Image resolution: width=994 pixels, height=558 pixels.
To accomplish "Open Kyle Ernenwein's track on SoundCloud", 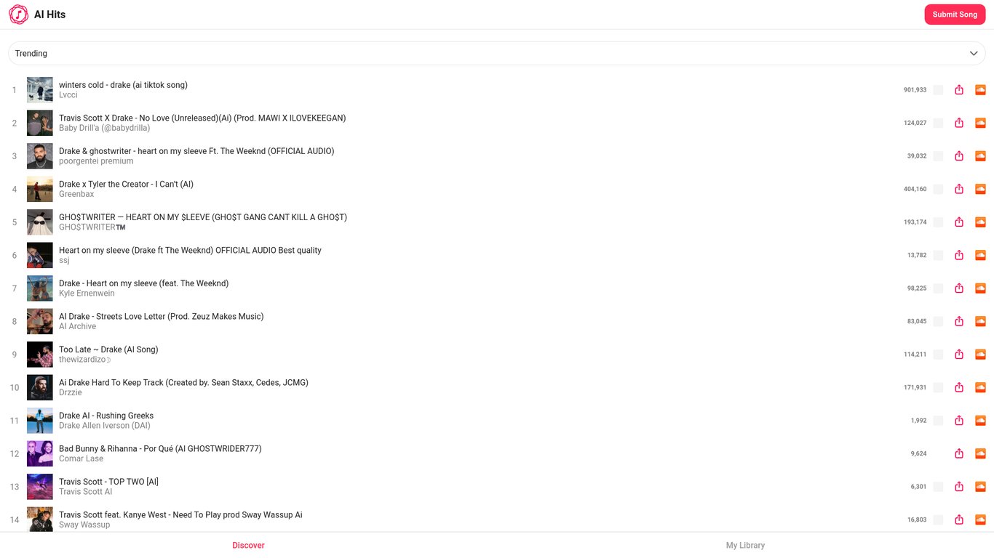I will click(980, 288).
